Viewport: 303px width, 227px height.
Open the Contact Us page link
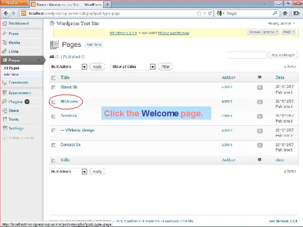point(71,145)
